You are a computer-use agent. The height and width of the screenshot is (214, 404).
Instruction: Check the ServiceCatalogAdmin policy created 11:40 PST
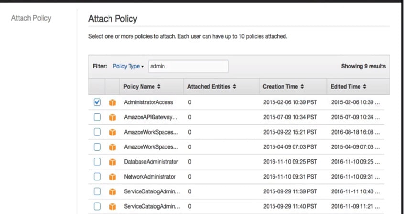[97, 206]
